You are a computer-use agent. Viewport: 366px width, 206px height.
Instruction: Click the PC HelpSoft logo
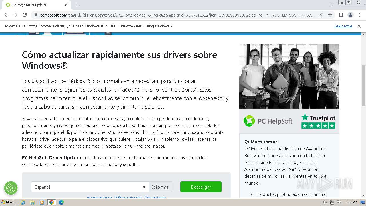pyautogui.click(x=268, y=121)
